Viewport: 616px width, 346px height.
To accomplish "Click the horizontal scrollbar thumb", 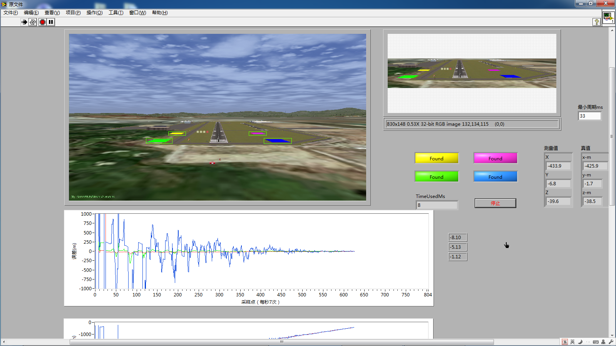I will point(281,342).
